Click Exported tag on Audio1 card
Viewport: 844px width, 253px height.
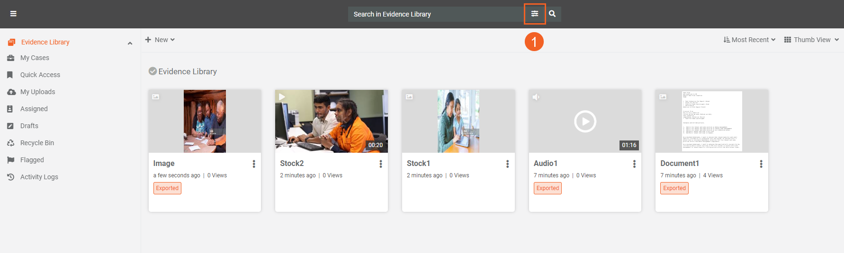548,188
